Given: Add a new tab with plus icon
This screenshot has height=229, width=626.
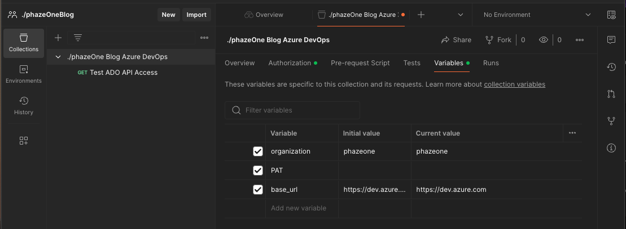Looking at the screenshot, I should pos(421,15).
